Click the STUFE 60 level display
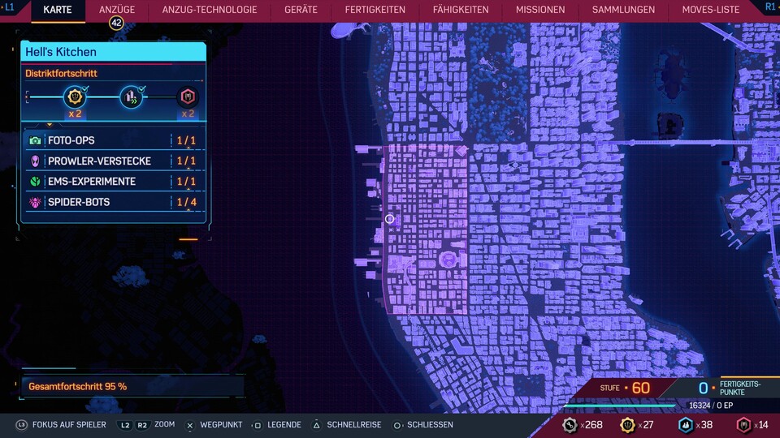 (x=626, y=388)
